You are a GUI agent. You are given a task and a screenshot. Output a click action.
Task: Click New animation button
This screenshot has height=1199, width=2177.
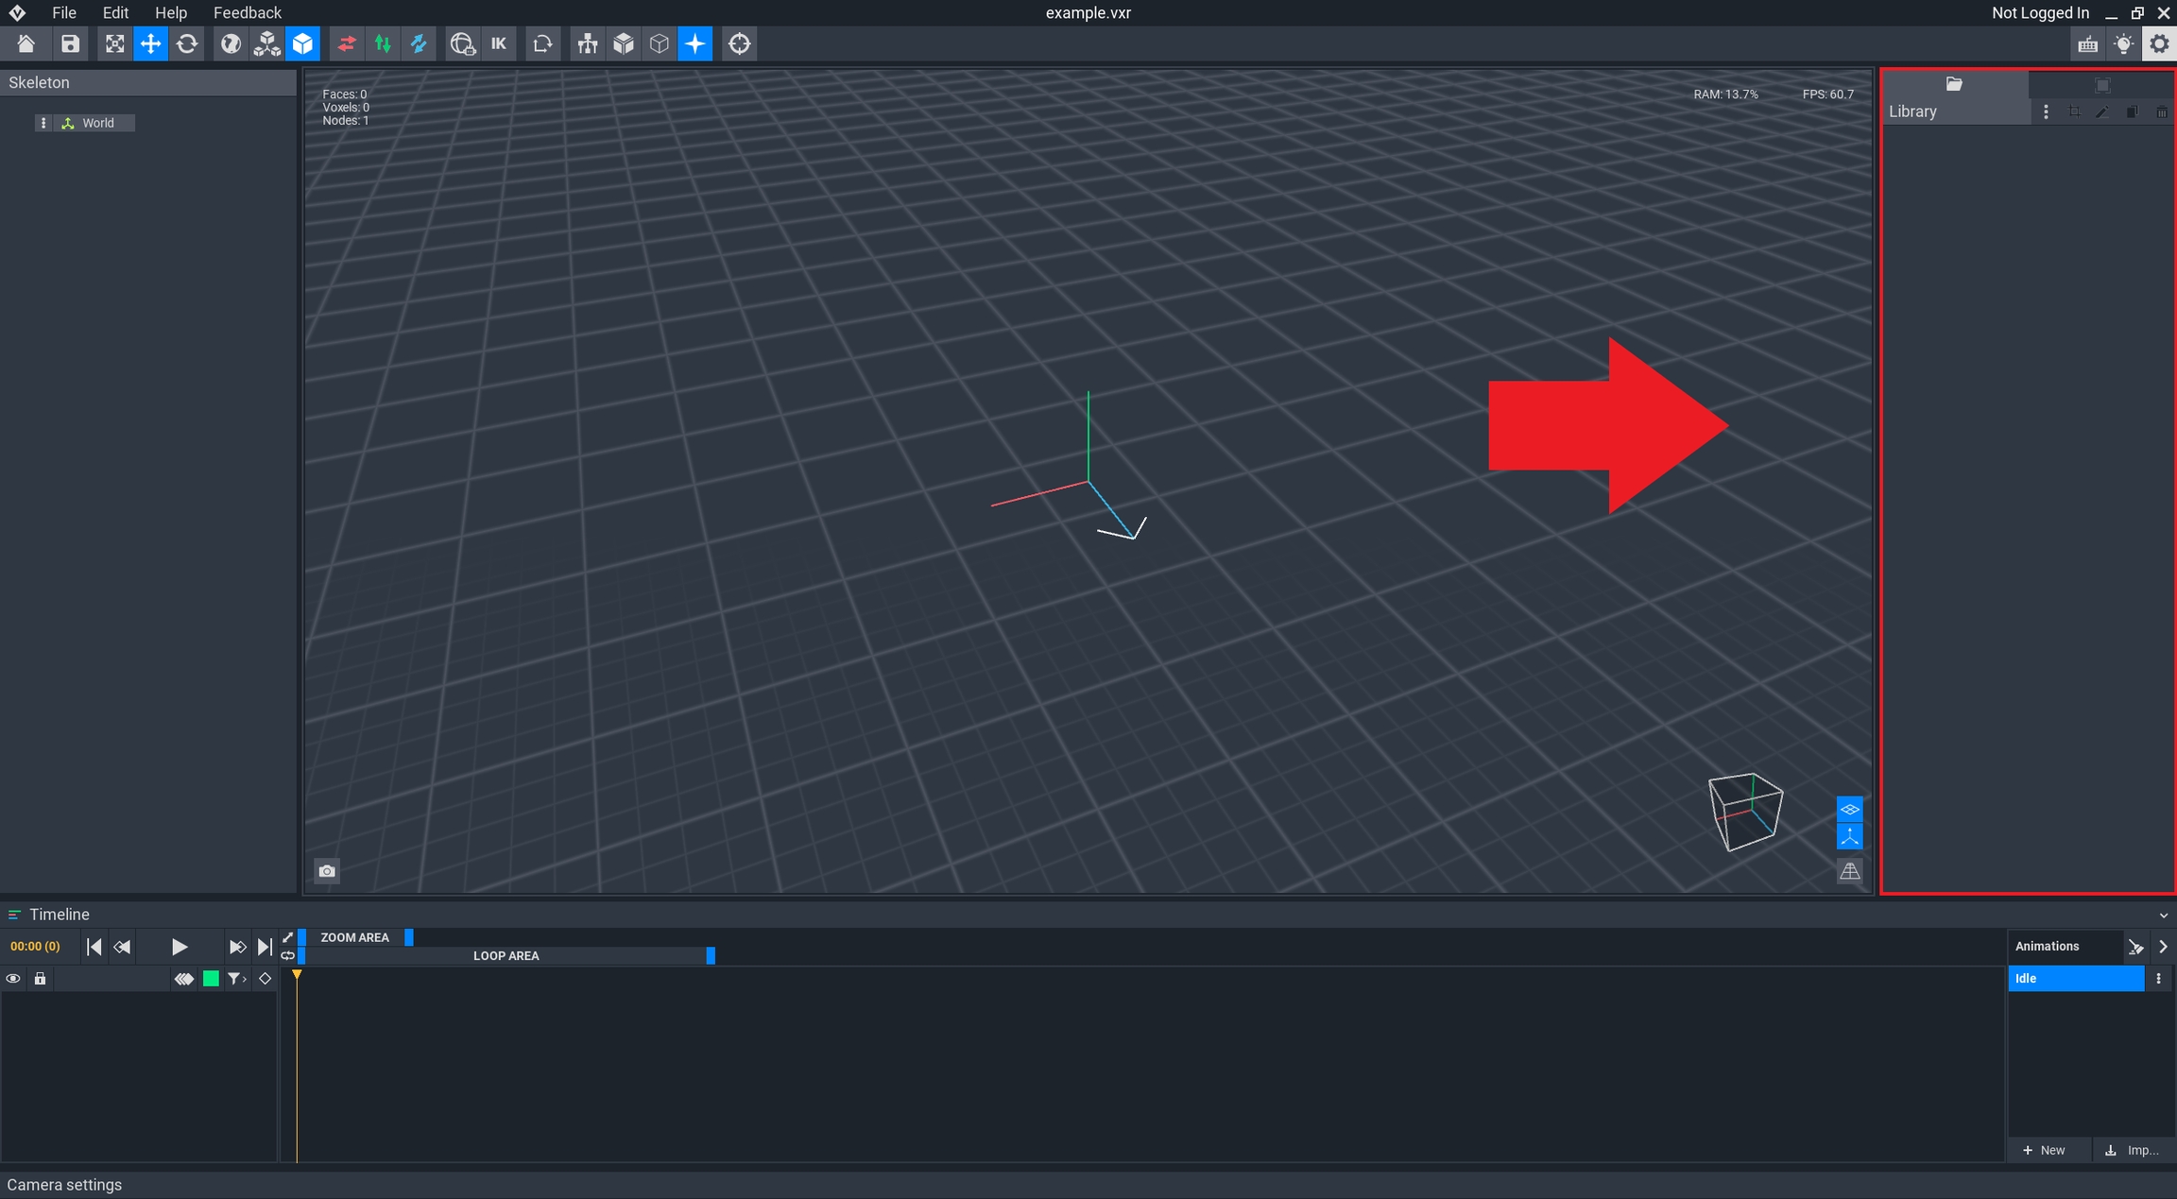point(2044,1150)
